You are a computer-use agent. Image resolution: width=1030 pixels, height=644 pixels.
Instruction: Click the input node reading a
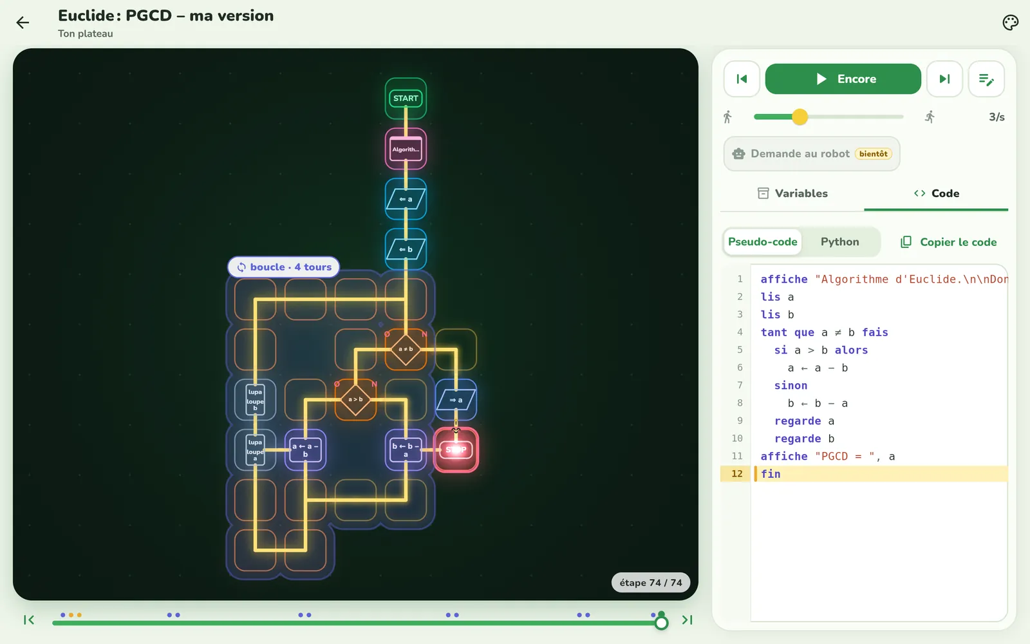(x=406, y=199)
